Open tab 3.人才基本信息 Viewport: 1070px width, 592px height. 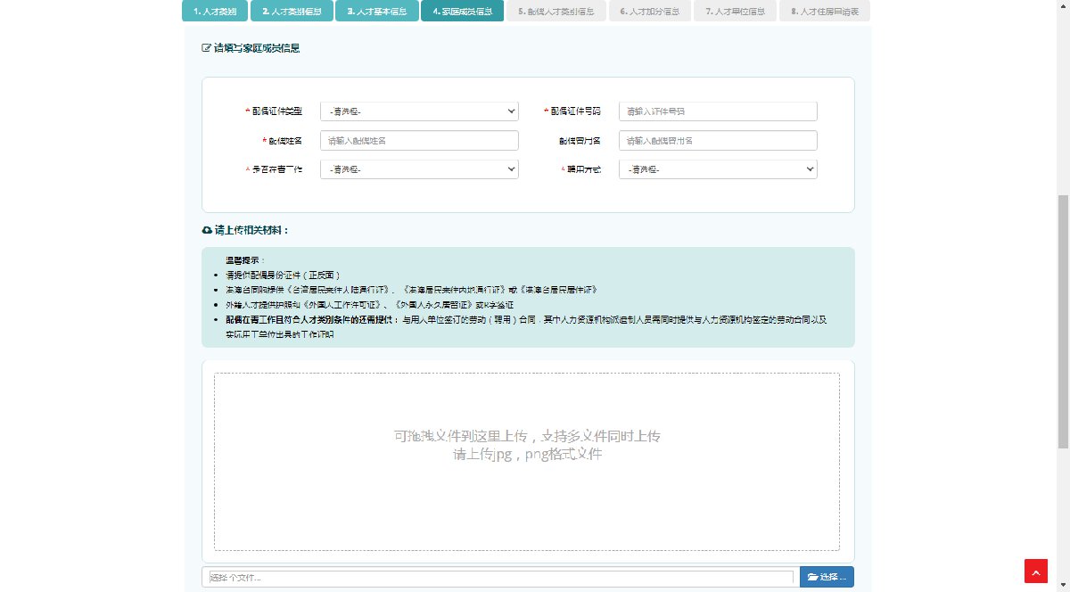[377, 12]
